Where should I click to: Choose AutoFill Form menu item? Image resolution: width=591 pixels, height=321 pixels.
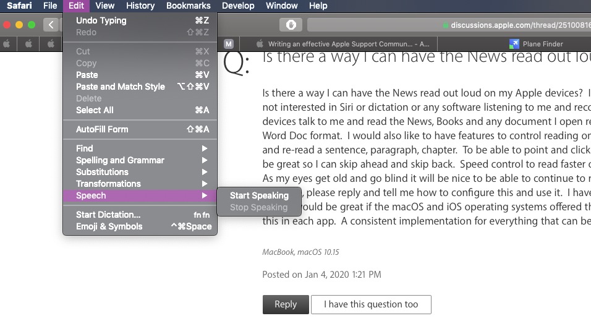(140, 129)
